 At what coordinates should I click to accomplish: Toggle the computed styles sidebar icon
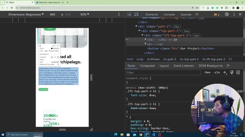238,72
